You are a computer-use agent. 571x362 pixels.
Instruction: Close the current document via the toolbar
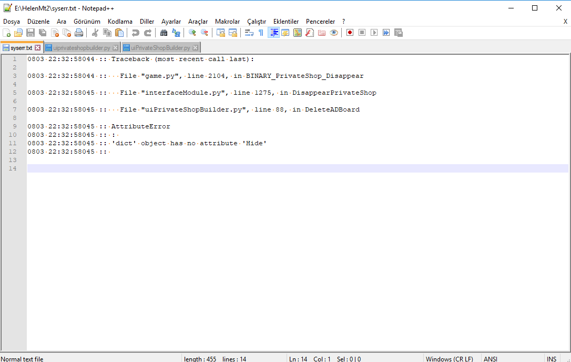[55, 33]
